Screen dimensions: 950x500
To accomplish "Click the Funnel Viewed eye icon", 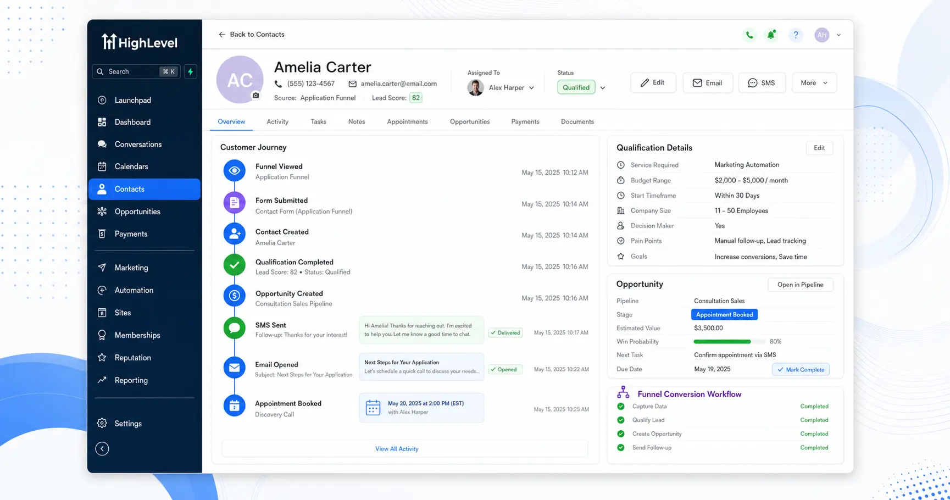I will point(235,171).
